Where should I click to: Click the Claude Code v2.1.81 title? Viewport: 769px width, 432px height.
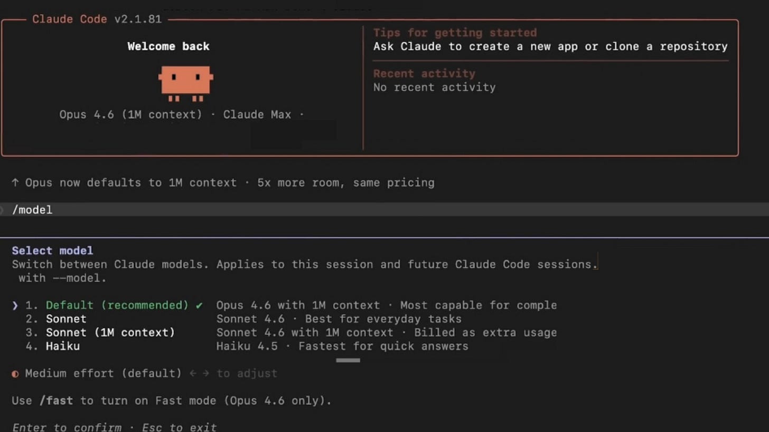[x=97, y=19]
